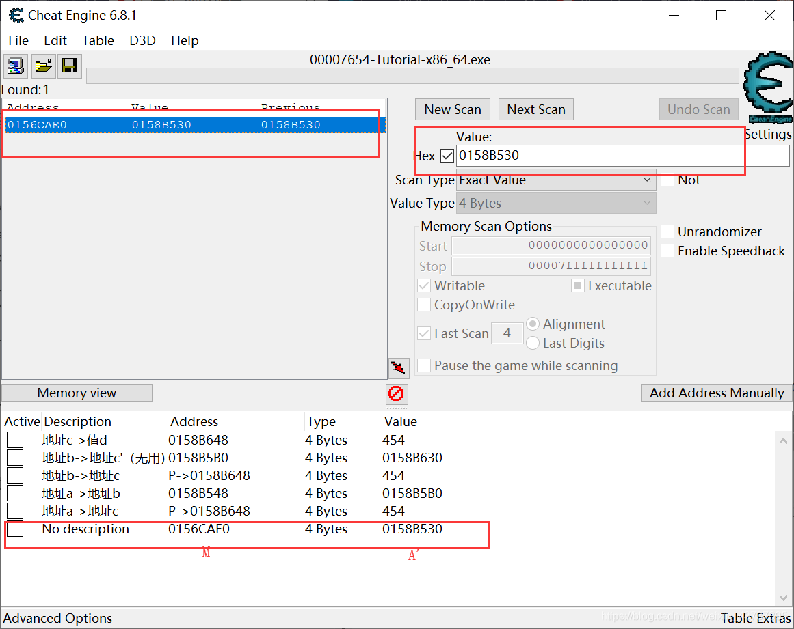Open the process list icon
This screenshot has width=794, height=629.
coord(16,66)
